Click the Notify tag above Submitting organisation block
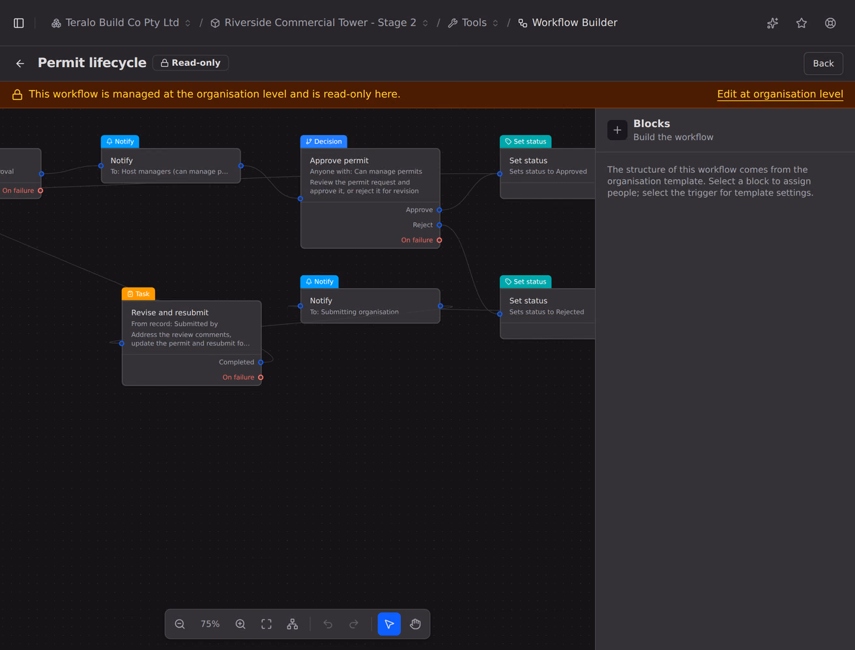 point(319,282)
